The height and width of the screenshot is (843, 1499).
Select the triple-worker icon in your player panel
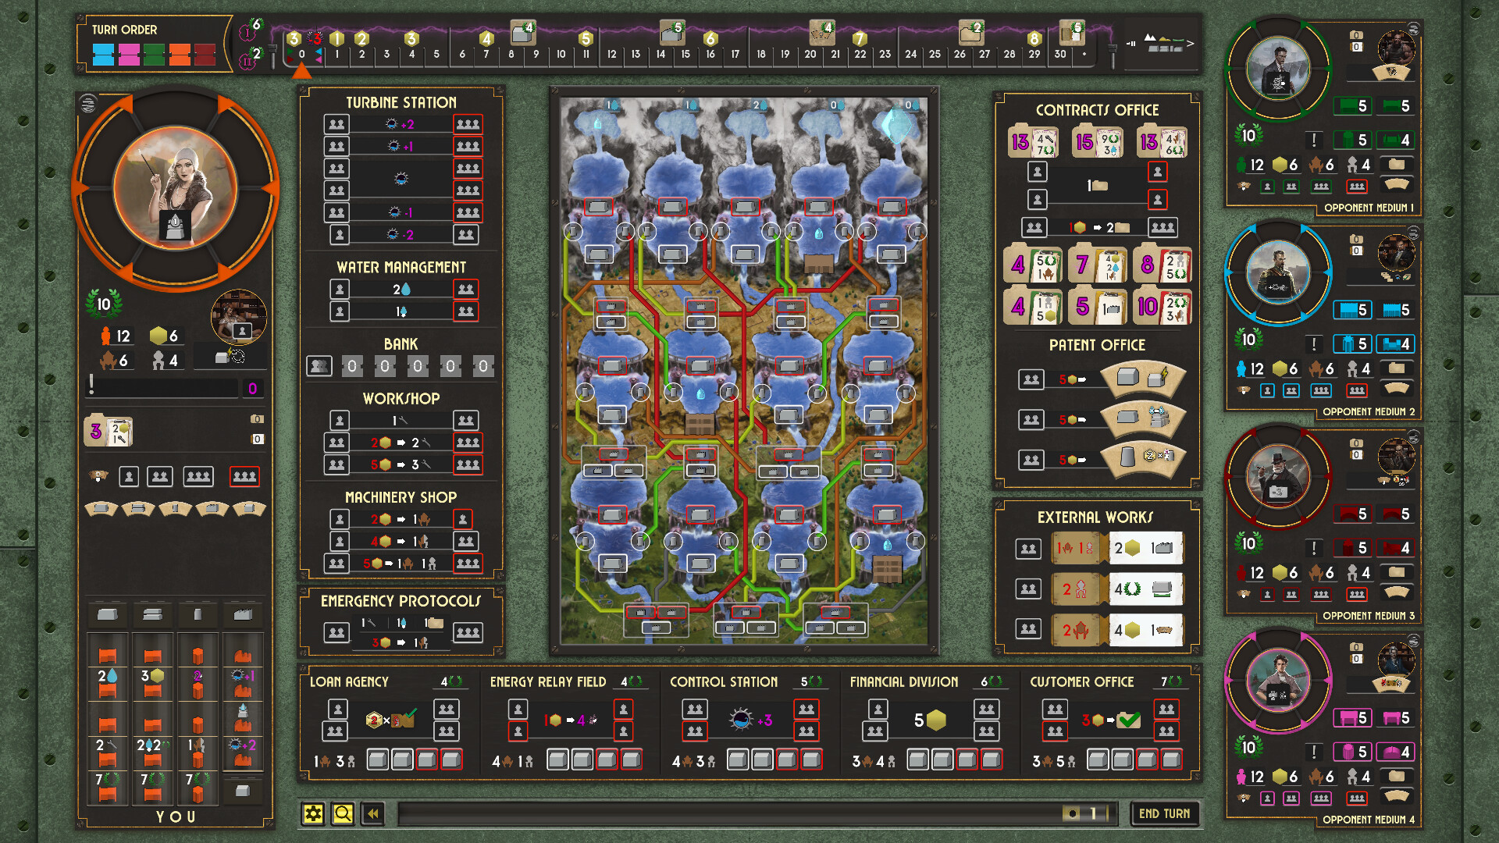[x=198, y=476]
